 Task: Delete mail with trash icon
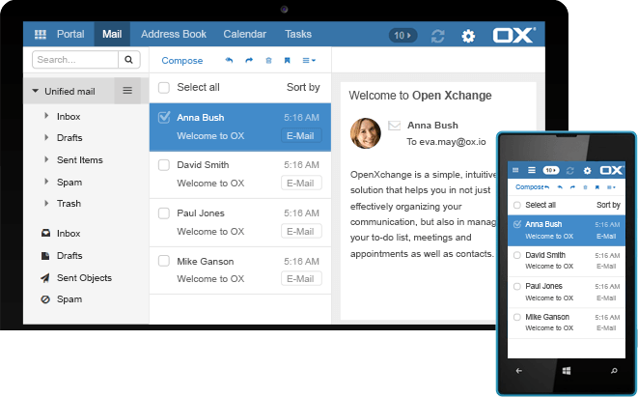click(x=268, y=61)
